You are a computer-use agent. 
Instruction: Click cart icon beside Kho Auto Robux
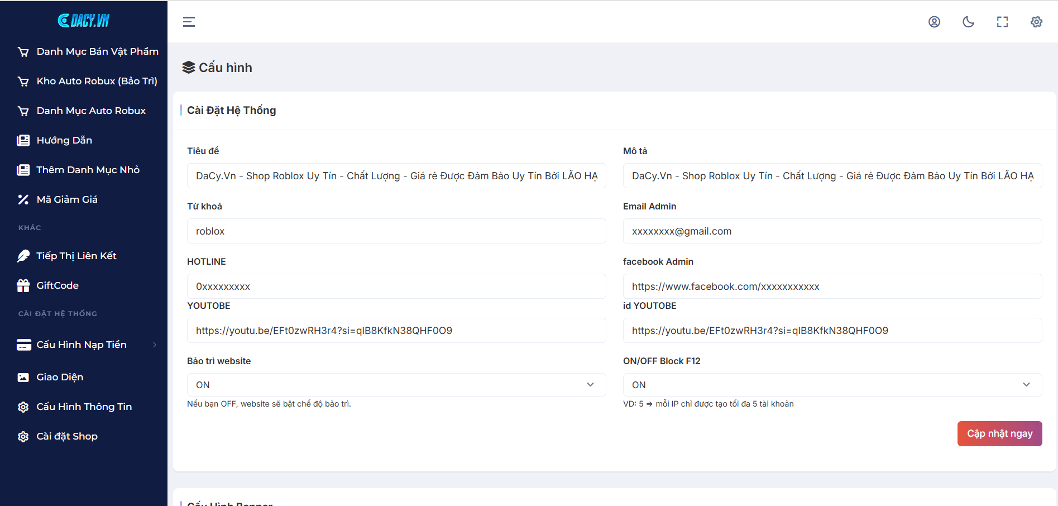[x=23, y=82]
